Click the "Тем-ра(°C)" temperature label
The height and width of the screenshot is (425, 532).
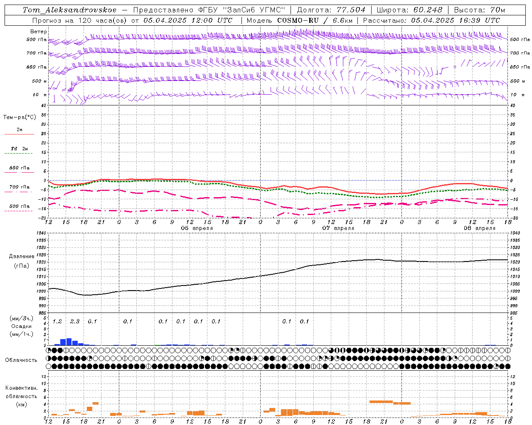[20, 117]
